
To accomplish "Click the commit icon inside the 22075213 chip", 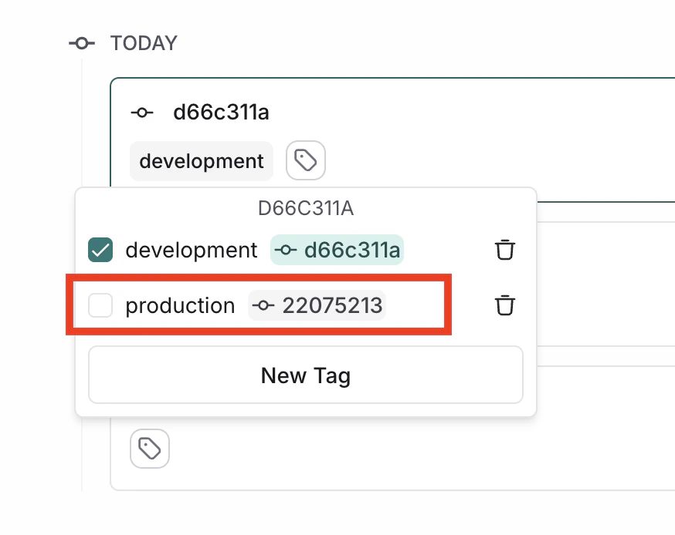I will pos(266,305).
